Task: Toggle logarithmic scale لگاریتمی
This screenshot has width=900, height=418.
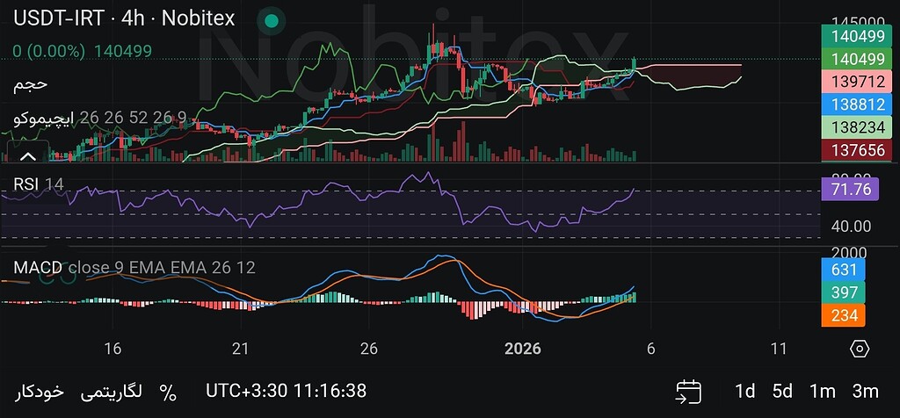Action: 111,393
